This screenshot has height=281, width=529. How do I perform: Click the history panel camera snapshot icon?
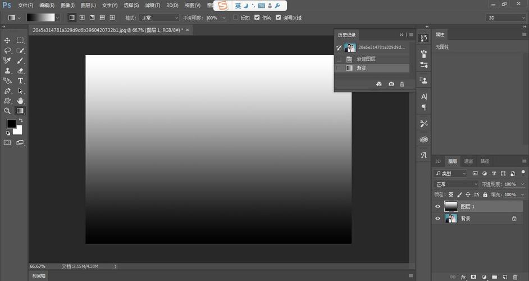391,84
